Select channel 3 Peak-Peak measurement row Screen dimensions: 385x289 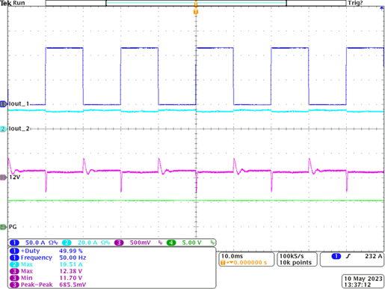pyautogui.click(x=48, y=285)
